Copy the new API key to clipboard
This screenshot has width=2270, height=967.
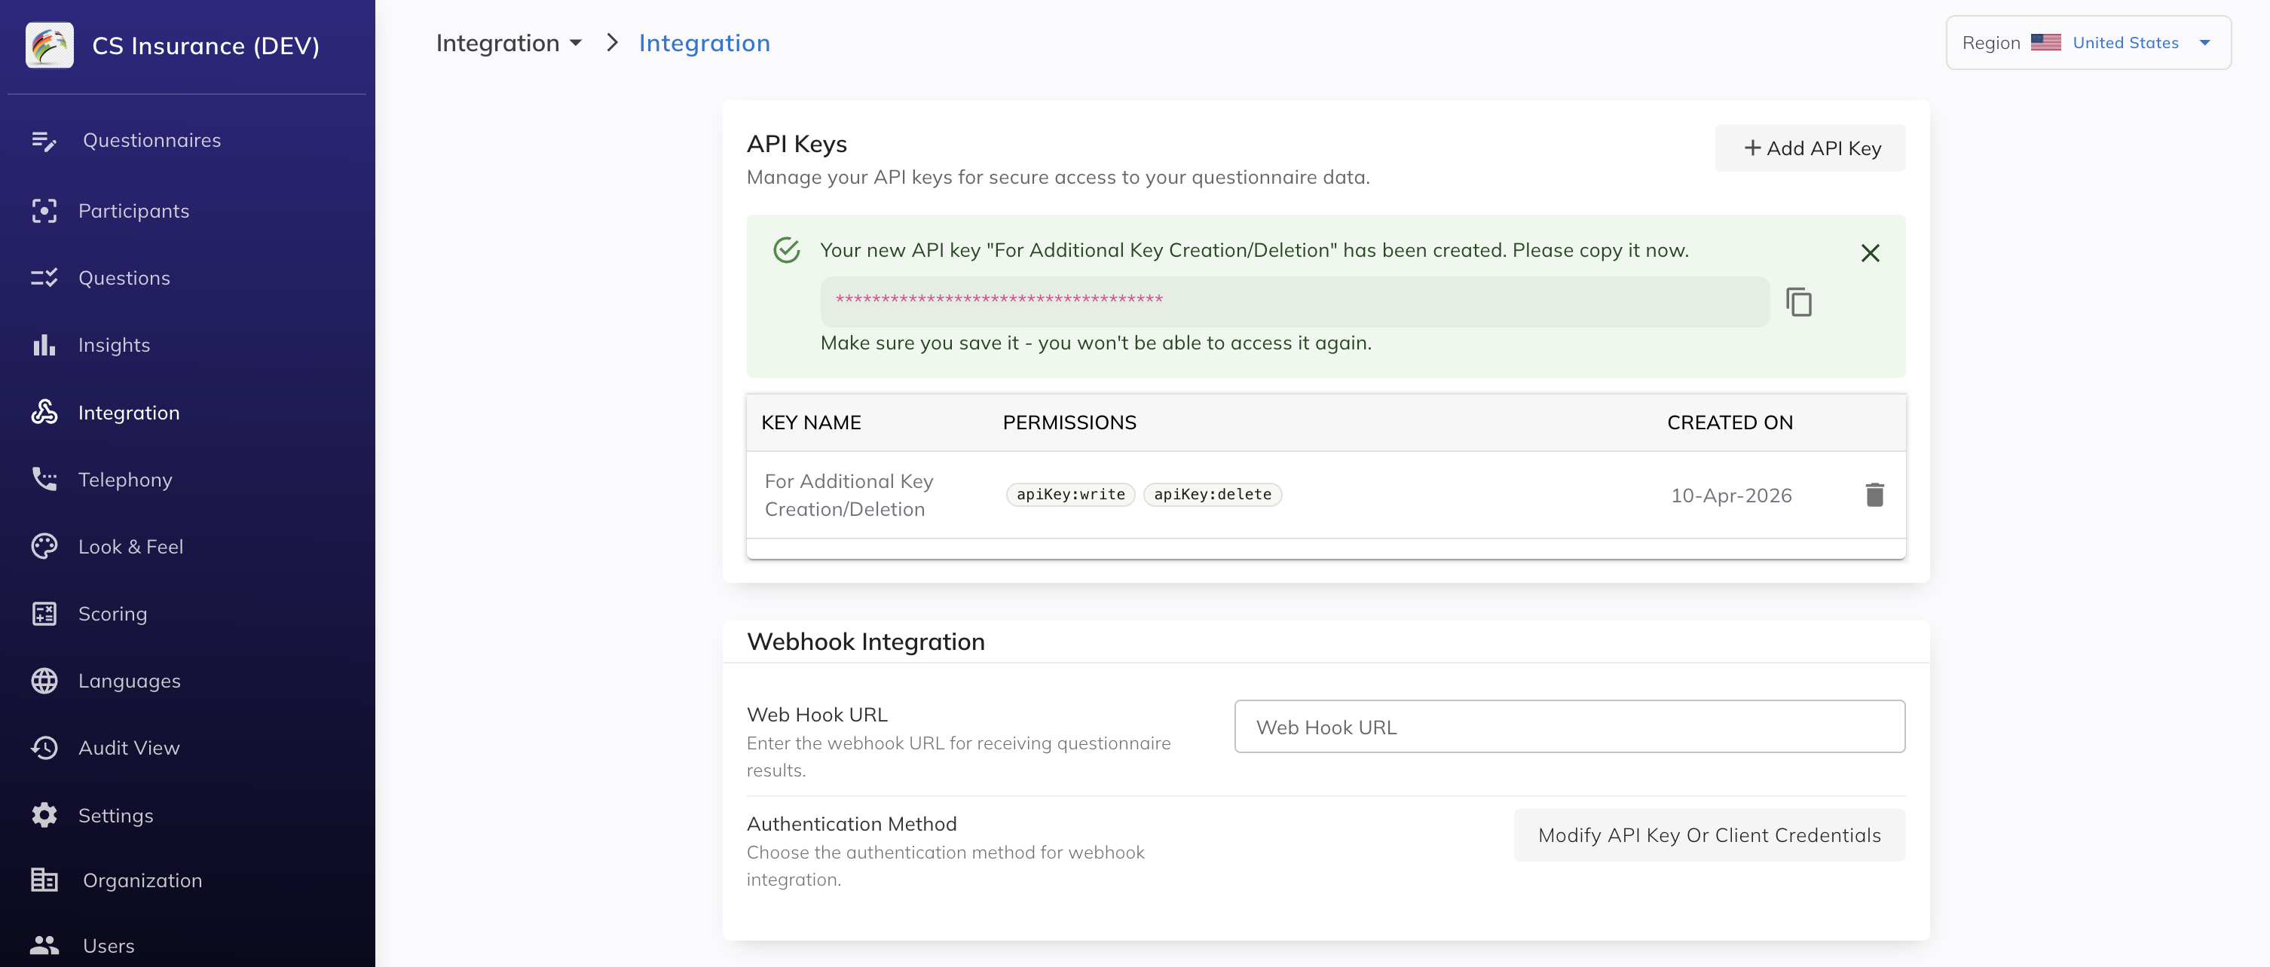[1797, 302]
